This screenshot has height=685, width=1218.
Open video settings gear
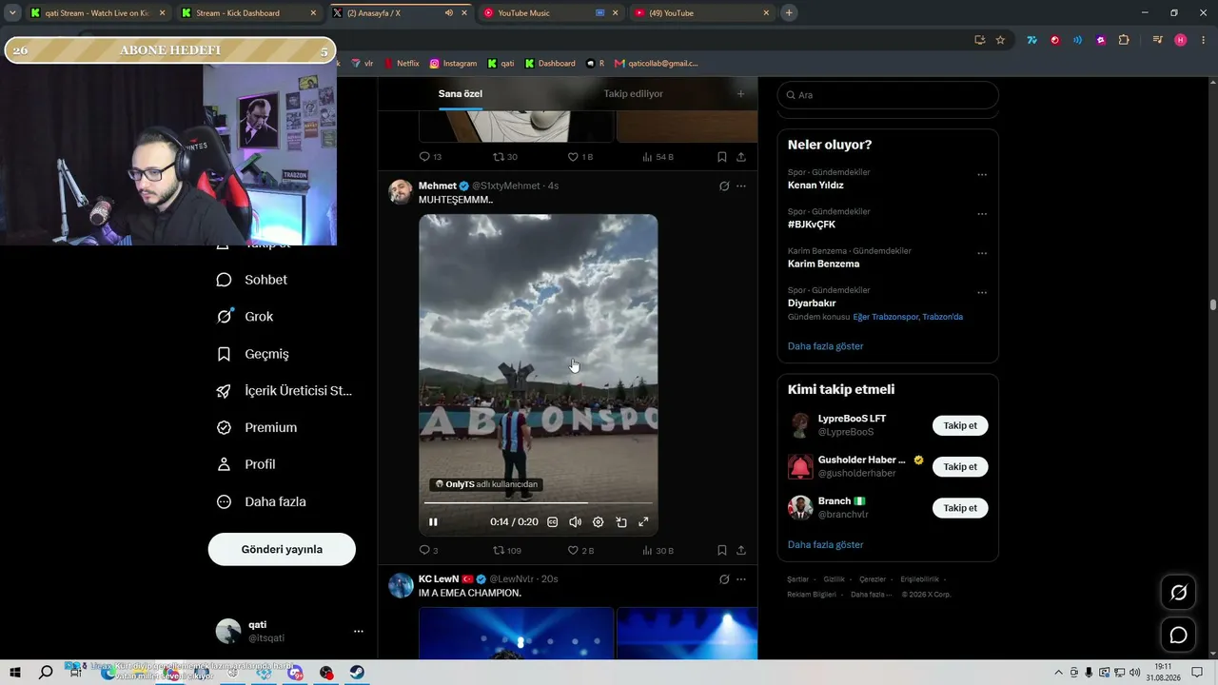click(598, 521)
